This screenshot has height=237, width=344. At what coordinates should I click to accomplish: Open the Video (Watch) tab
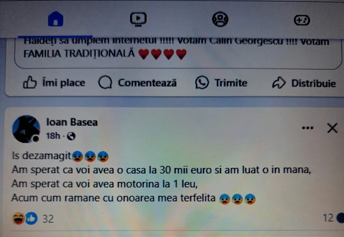(138, 19)
